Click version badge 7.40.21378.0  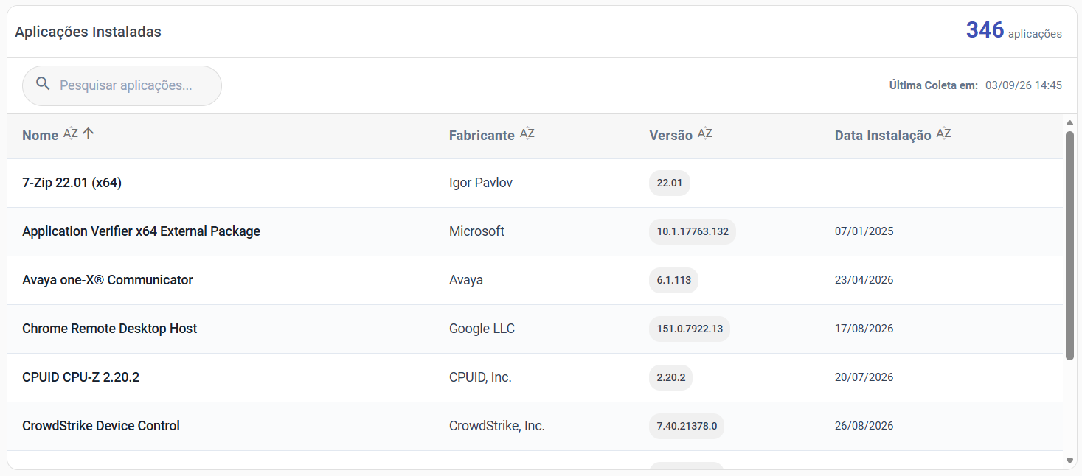tap(687, 426)
